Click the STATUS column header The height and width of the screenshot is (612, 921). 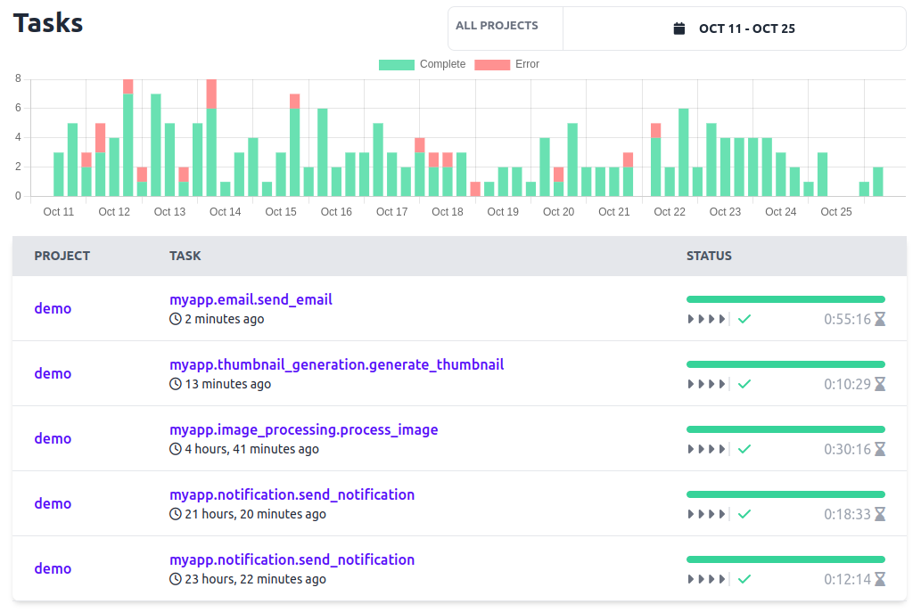709,256
